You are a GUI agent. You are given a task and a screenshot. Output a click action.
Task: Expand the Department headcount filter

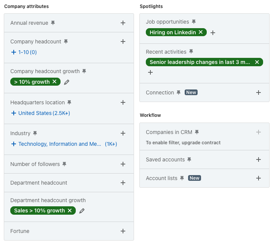point(123,183)
